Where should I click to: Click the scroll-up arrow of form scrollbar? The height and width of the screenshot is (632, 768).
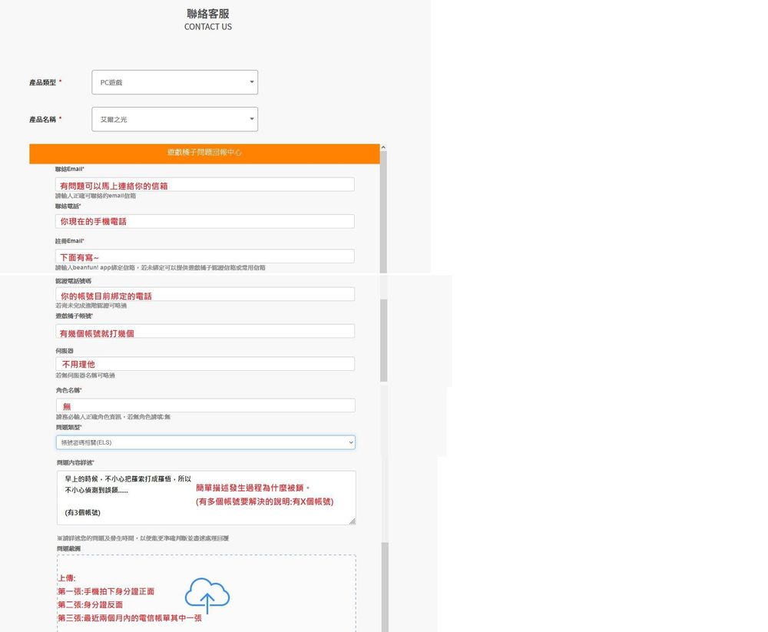(x=383, y=147)
